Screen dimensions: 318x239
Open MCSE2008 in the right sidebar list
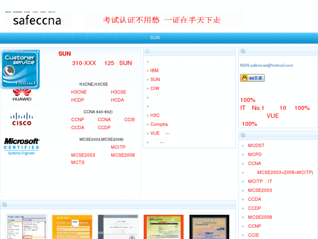point(260,217)
